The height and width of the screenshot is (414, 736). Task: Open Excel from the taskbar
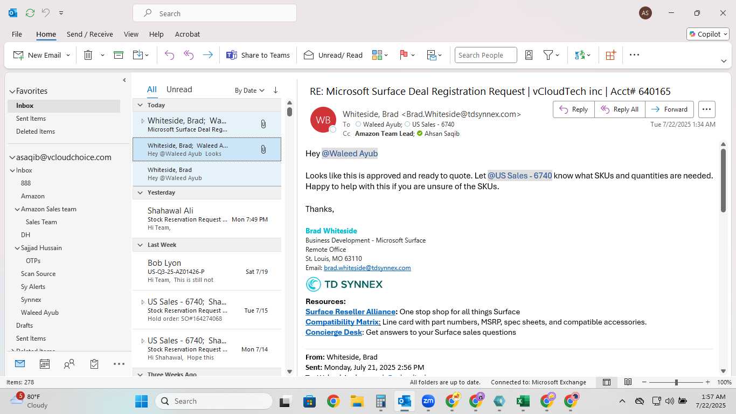click(x=522, y=401)
